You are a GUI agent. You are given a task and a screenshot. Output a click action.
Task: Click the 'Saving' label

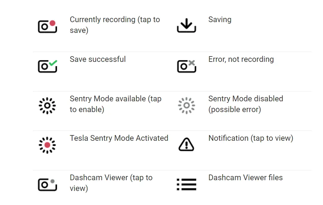point(220,19)
